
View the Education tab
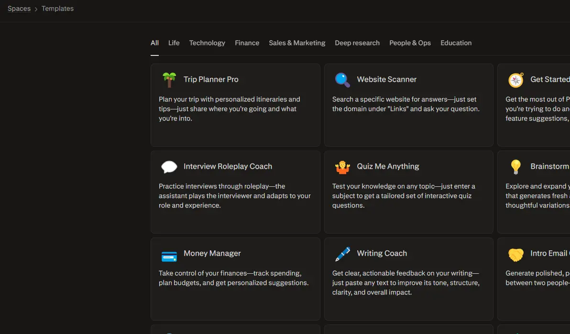456,43
